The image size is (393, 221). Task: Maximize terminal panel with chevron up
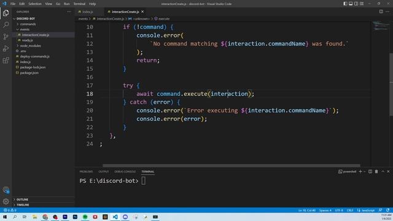[x=383, y=172]
